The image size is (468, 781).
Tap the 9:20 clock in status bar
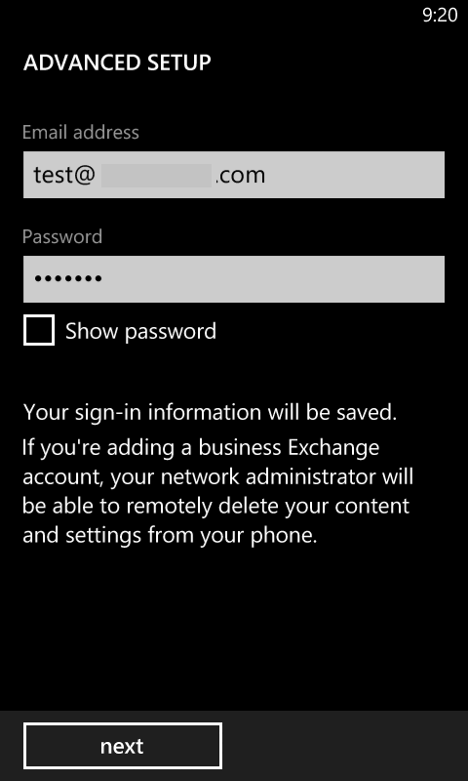pos(440,16)
